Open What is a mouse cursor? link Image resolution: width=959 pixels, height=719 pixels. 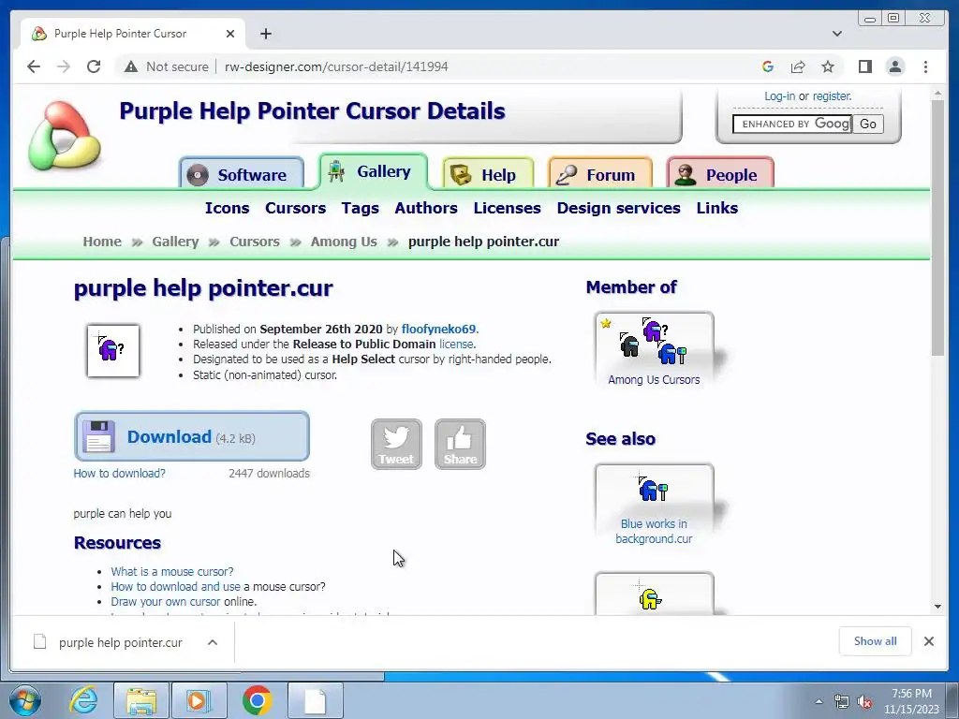172,572
